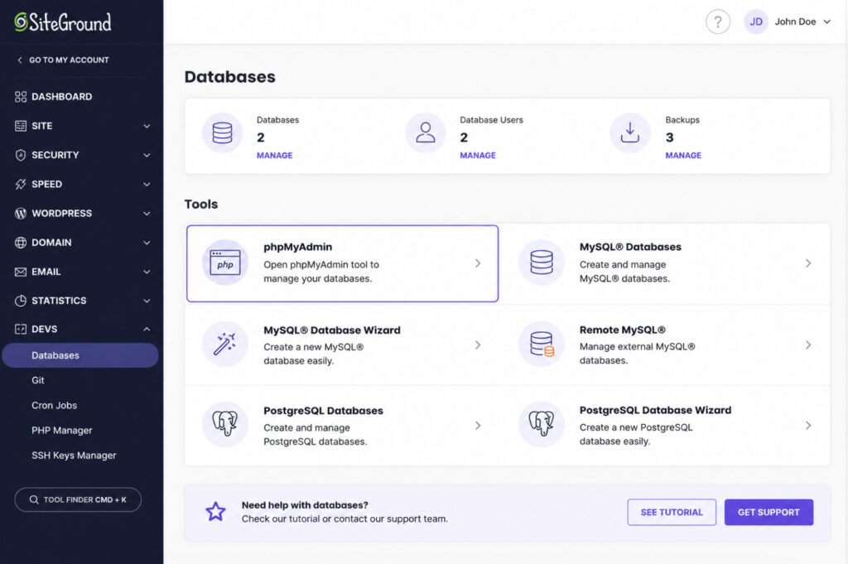Viewport: 848px width, 564px height.
Task: Click the John Doe username text
Action: pos(795,22)
